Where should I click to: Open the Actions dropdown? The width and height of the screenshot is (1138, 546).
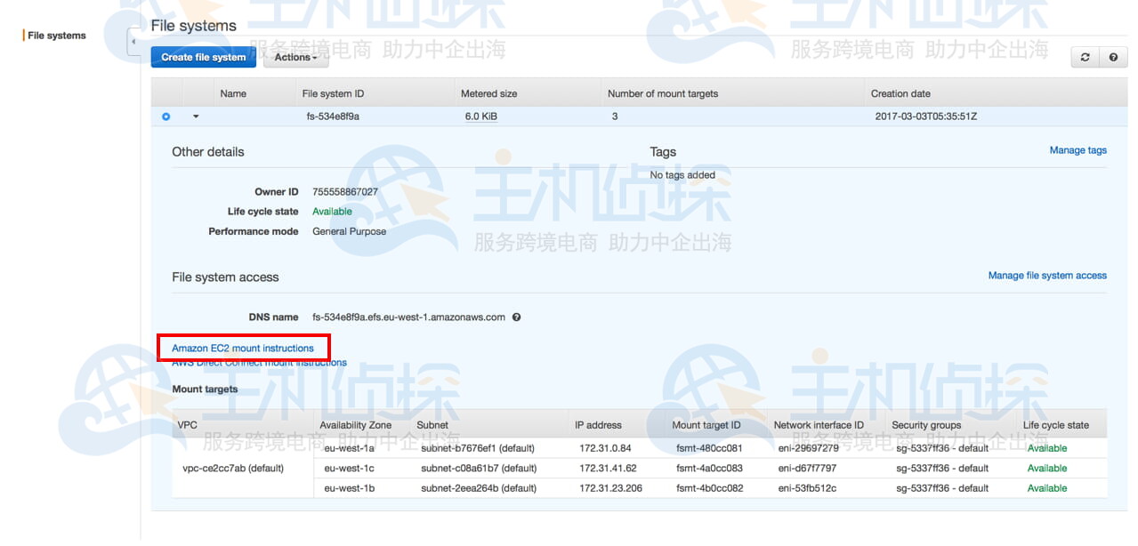[x=295, y=57]
